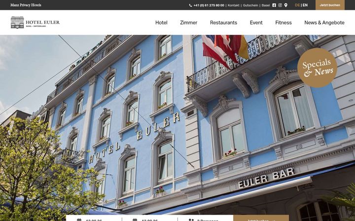
Task: Click the map location pin icon
Action: 285,5
